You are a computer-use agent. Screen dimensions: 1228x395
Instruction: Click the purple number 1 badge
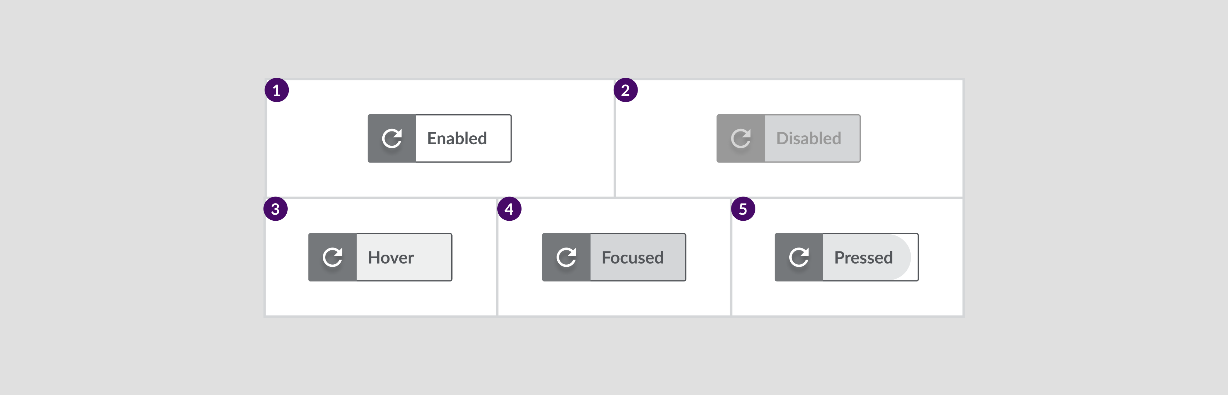(x=277, y=90)
